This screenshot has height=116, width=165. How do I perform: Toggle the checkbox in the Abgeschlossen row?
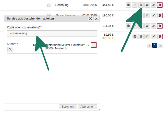click(x=49, y=15)
